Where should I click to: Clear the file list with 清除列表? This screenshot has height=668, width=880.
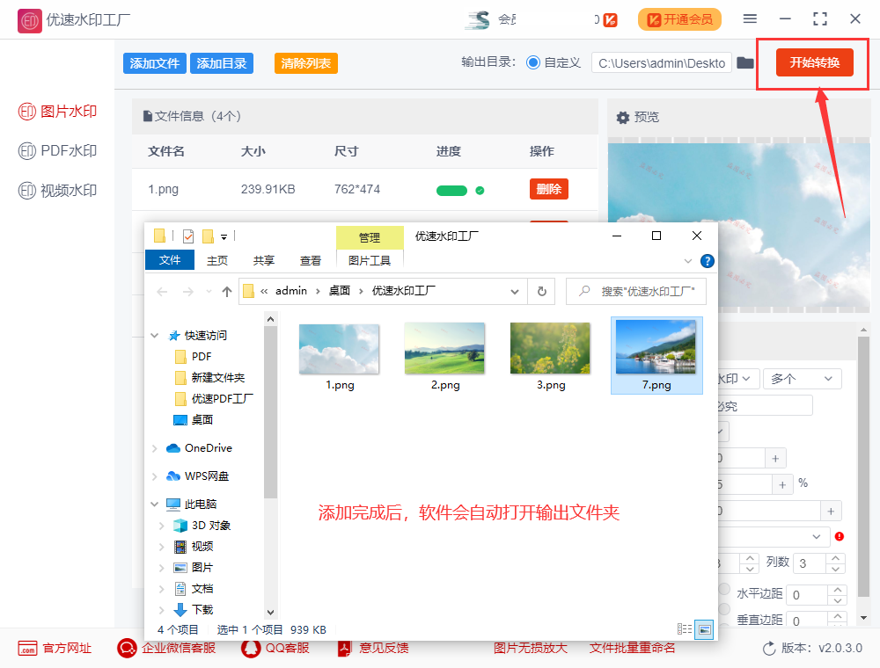tap(305, 62)
